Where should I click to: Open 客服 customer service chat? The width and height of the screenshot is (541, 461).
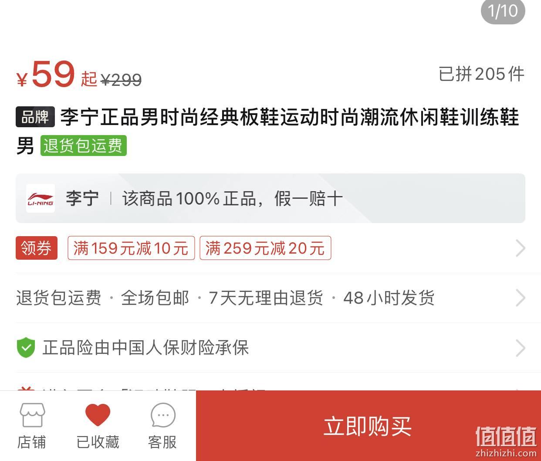pyautogui.click(x=162, y=426)
